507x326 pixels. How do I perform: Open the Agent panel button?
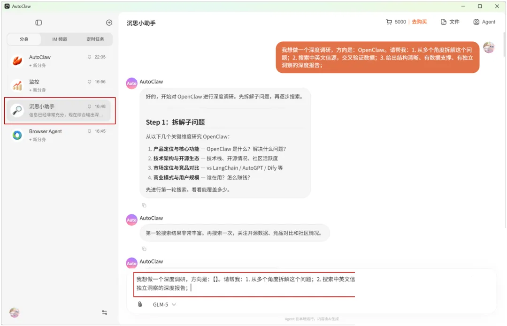[484, 22]
